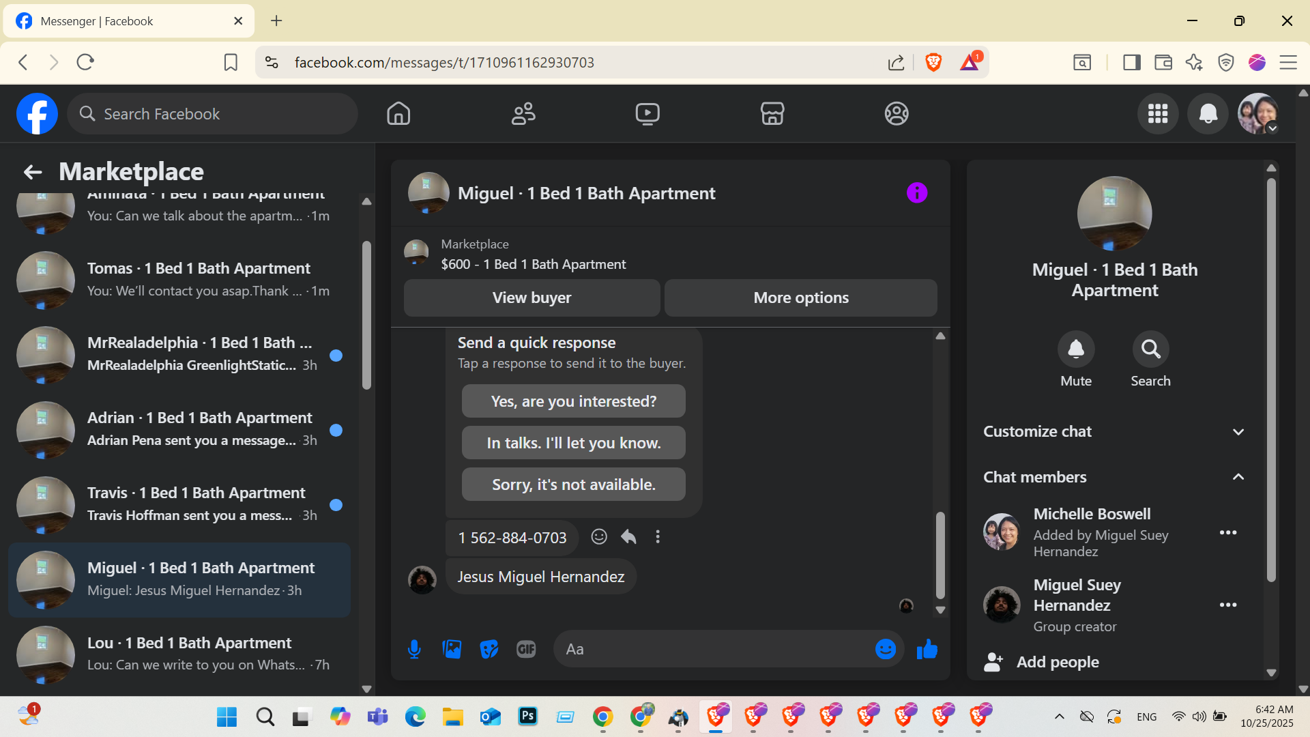Open options menu for Michelle Boswell
The width and height of the screenshot is (1310, 737).
tap(1228, 533)
